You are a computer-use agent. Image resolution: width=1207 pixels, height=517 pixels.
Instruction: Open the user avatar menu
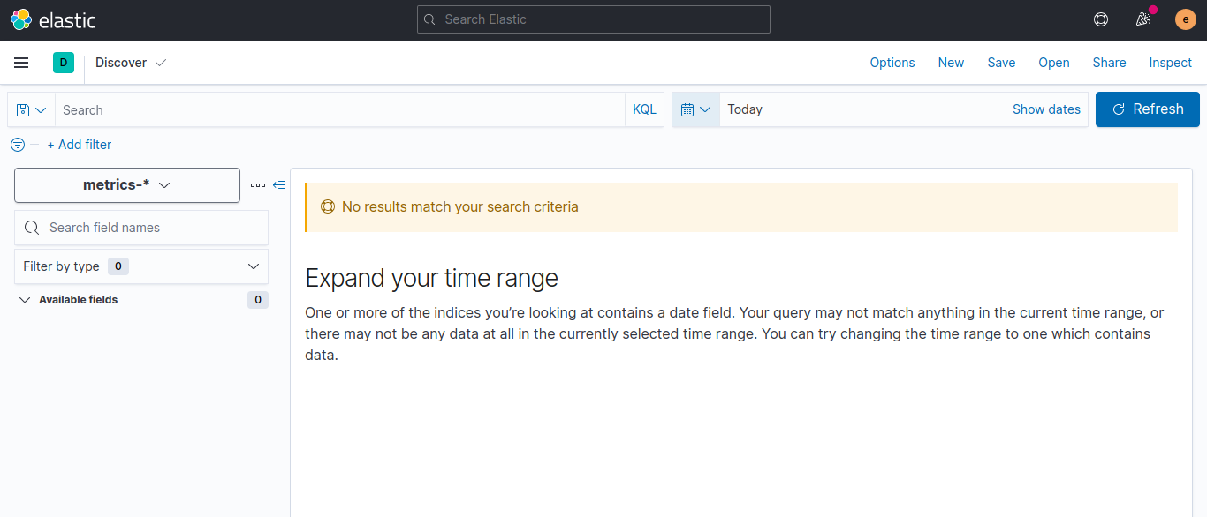tap(1186, 19)
